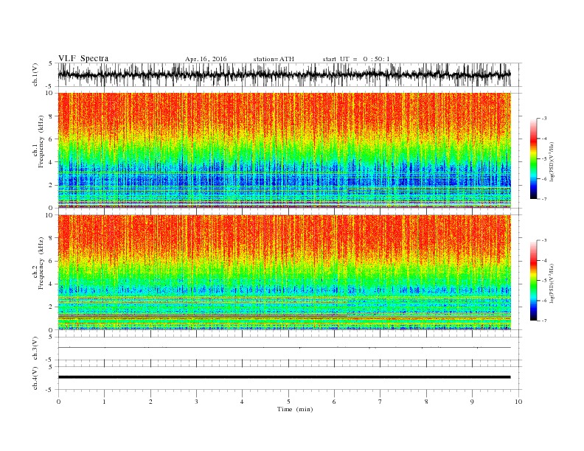
Task: Click the "10" kHz tick on ch.1 frequency axis
Action: 49,93
